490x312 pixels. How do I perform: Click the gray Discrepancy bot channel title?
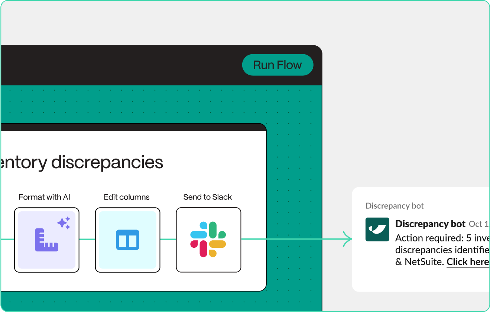(x=395, y=206)
